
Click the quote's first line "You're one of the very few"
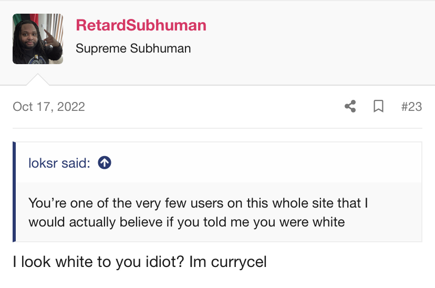106,203
